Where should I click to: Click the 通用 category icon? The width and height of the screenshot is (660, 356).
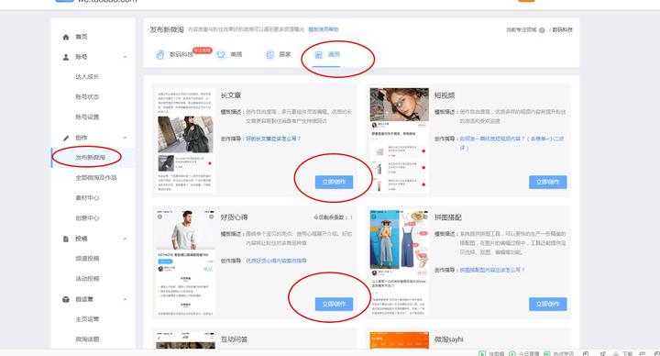coord(319,54)
